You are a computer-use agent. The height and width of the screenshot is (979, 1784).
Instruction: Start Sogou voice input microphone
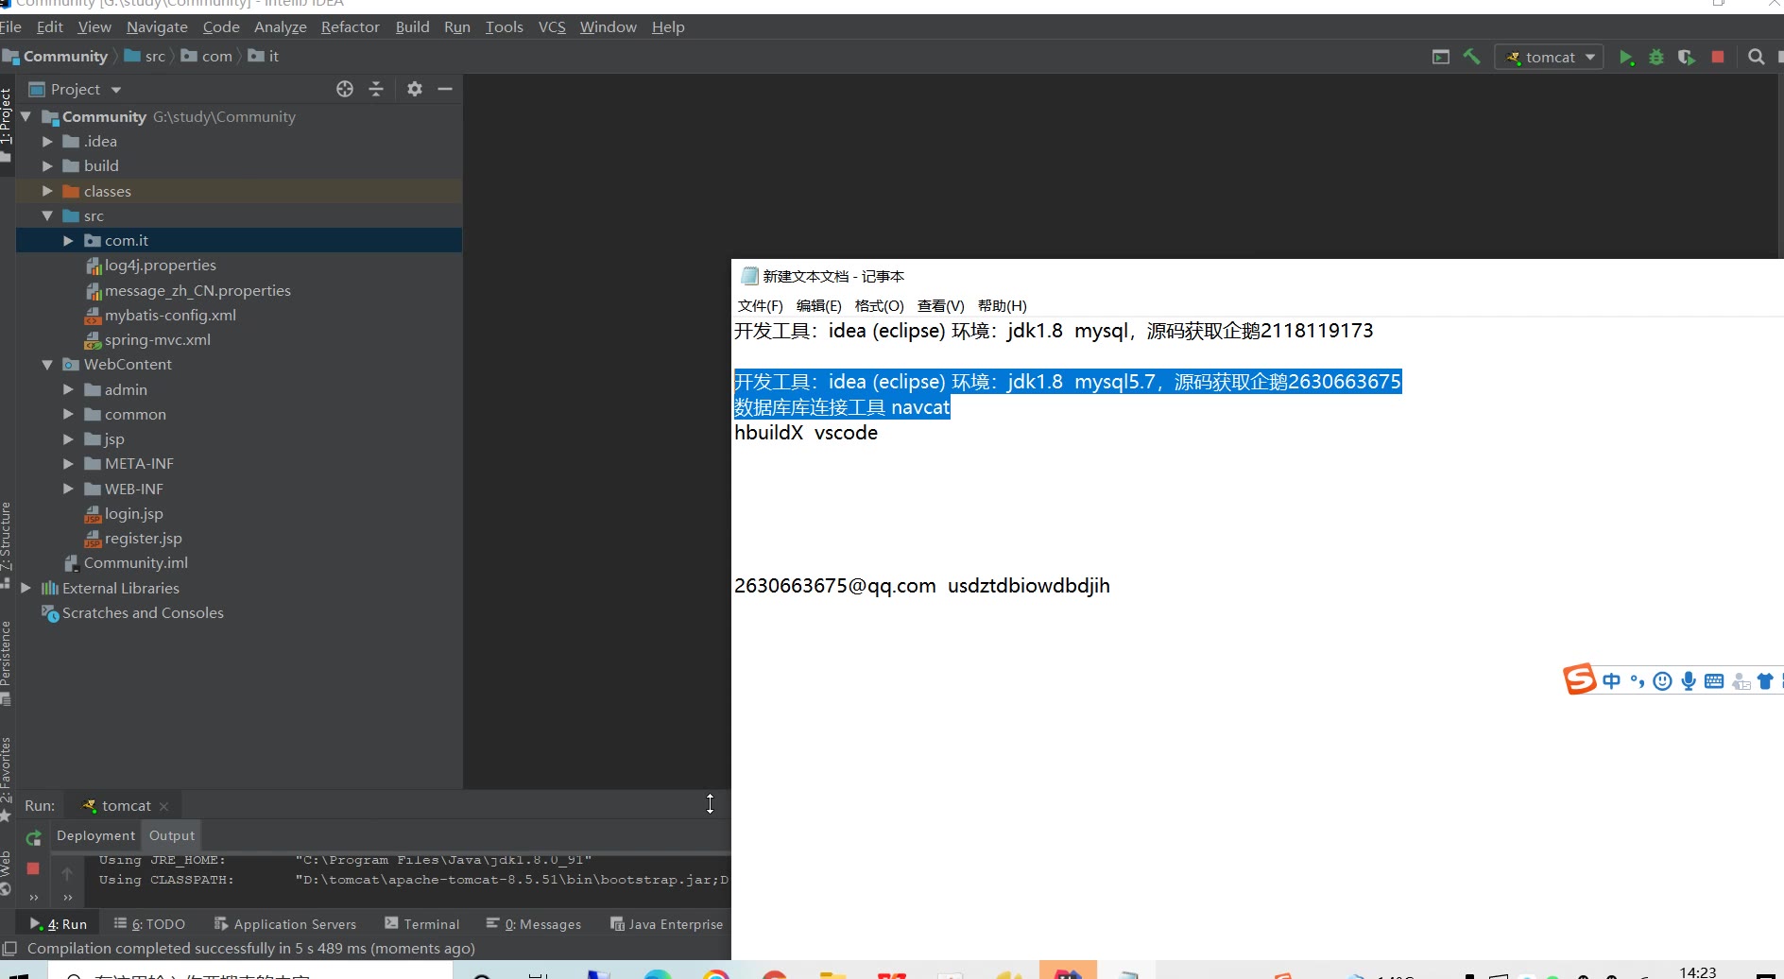pos(1689,681)
